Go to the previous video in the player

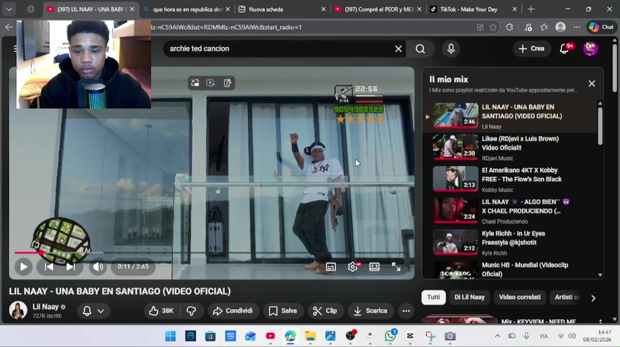(x=49, y=267)
